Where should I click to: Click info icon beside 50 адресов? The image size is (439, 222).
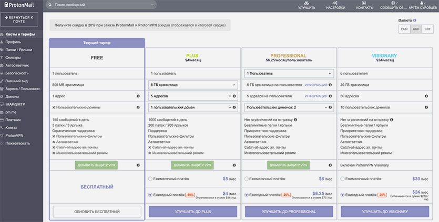[x=427, y=96]
